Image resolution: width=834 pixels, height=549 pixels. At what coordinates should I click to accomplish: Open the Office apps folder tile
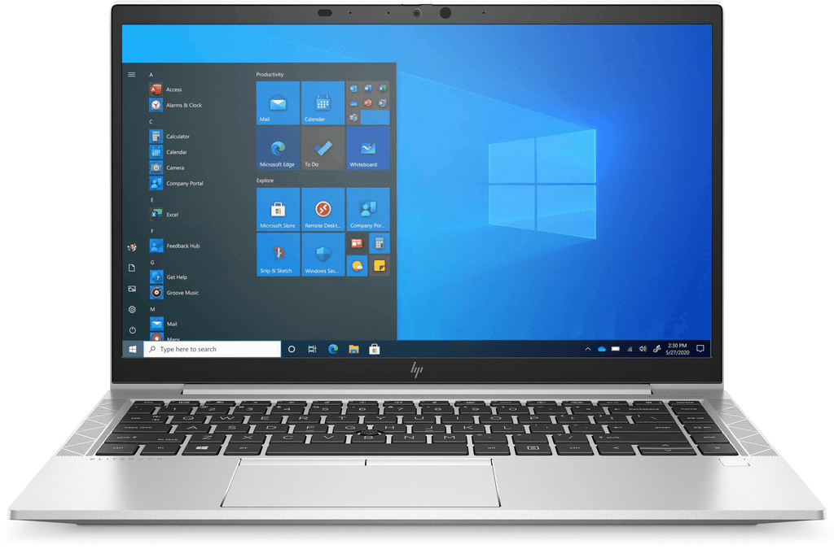tap(367, 102)
